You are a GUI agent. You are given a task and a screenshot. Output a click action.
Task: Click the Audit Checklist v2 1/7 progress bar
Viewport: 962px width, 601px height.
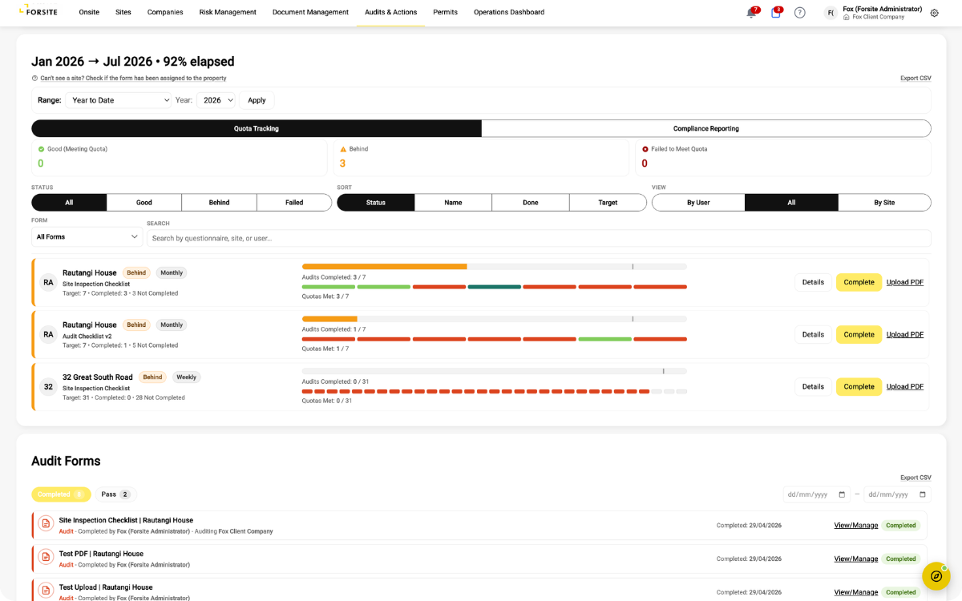tap(495, 319)
